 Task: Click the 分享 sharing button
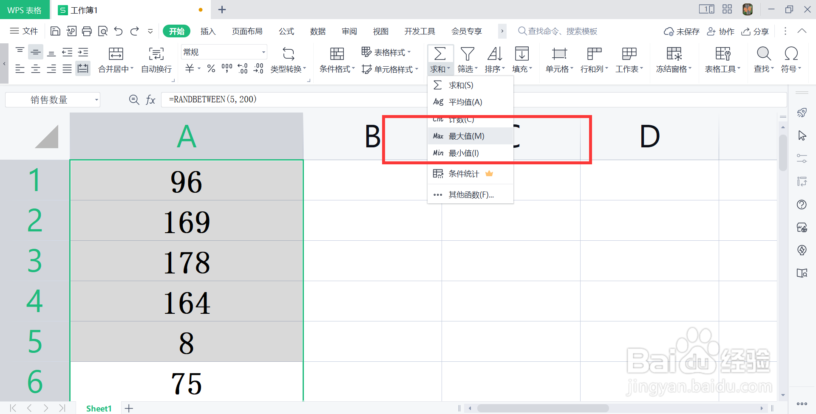point(755,31)
